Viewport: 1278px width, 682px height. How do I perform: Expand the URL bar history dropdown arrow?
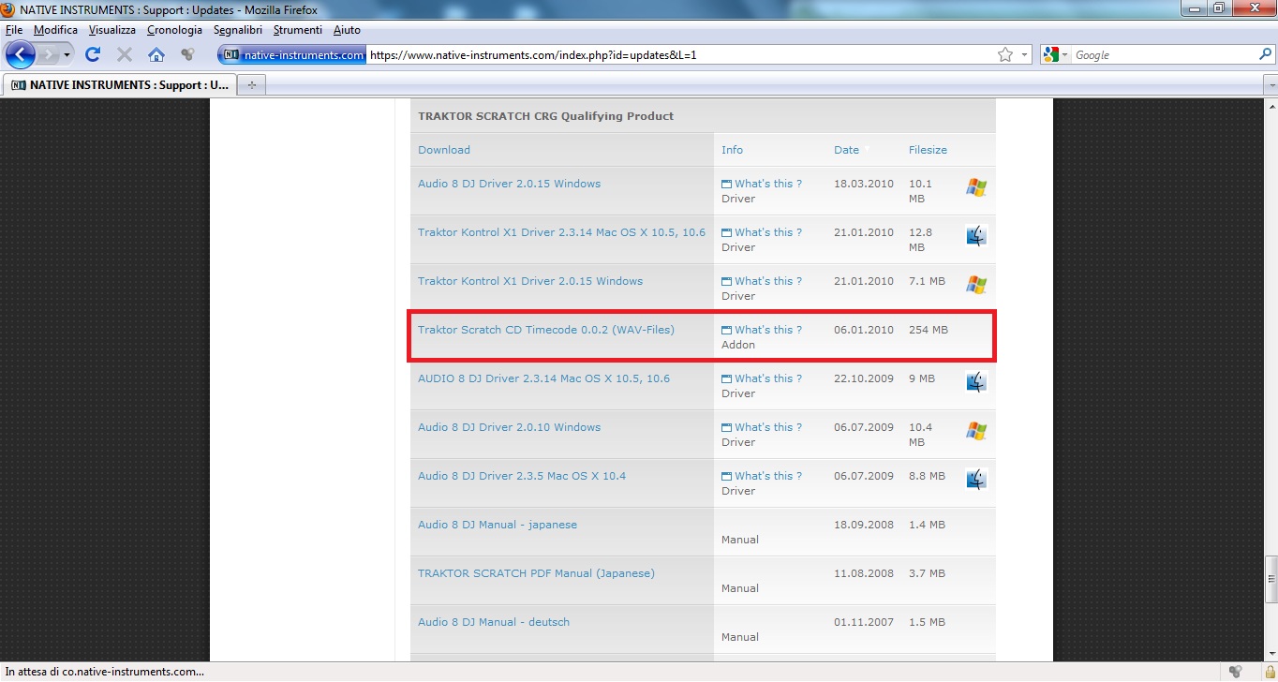coord(1024,55)
